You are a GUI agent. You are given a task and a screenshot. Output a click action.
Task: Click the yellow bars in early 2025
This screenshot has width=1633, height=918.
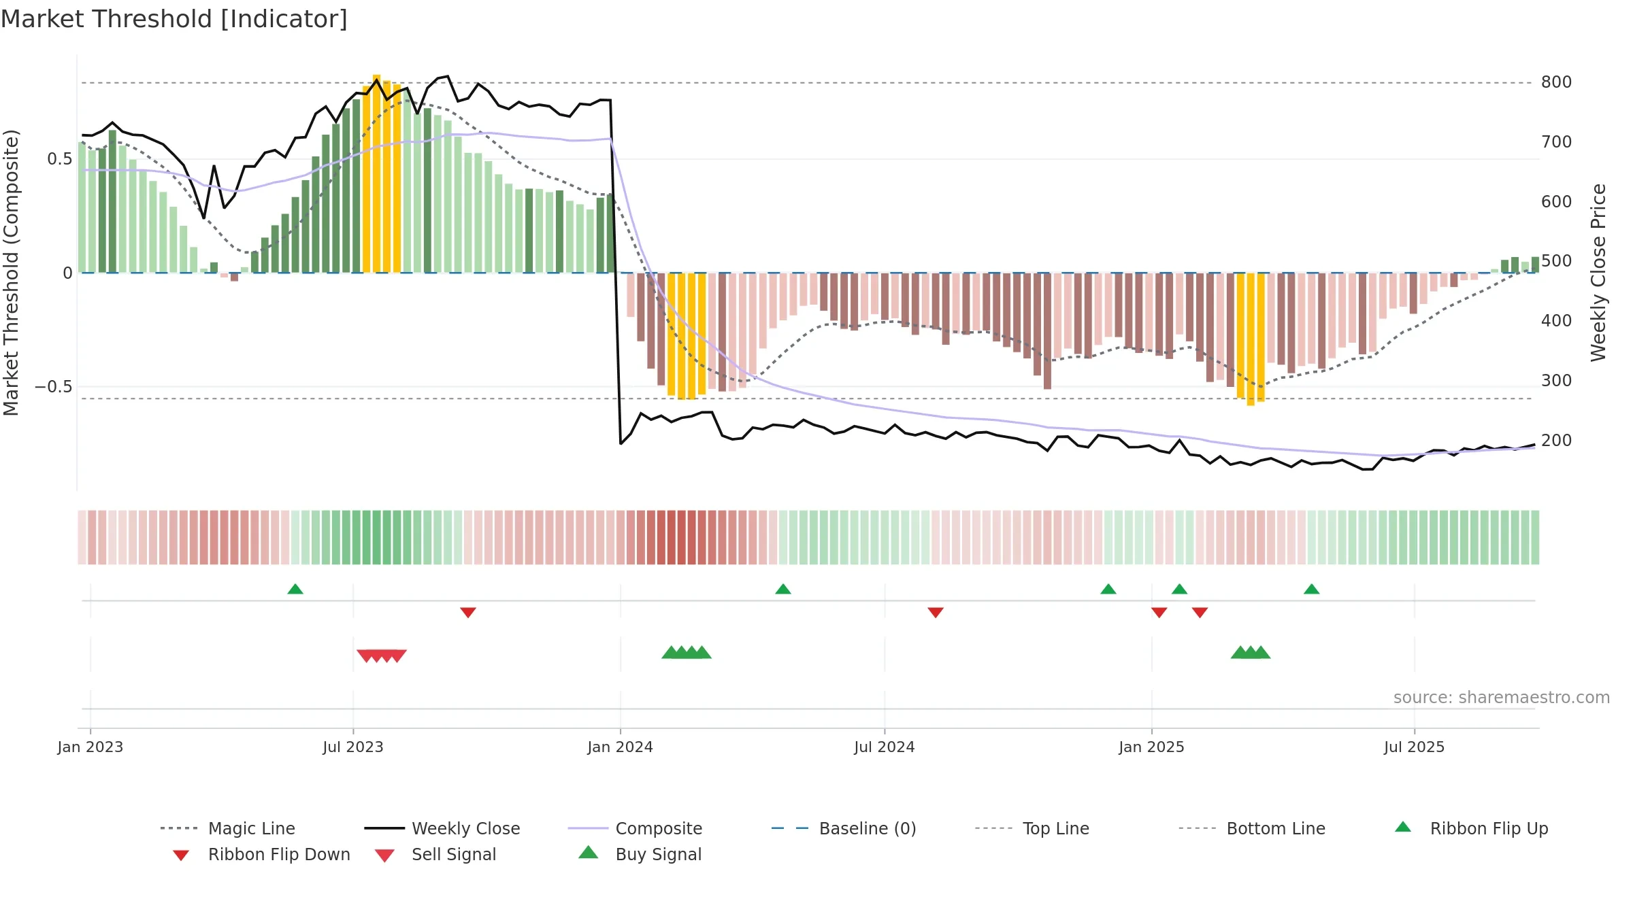pyautogui.click(x=1251, y=339)
